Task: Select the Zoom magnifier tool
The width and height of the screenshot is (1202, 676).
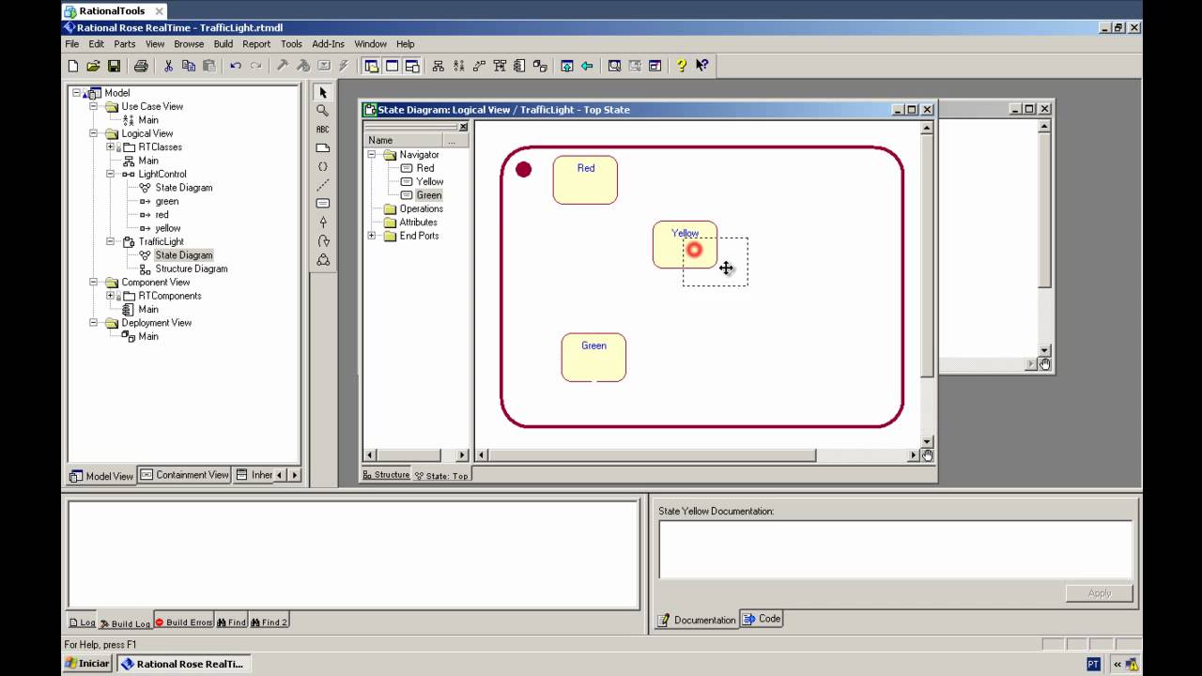Action: click(x=322, y=111)
